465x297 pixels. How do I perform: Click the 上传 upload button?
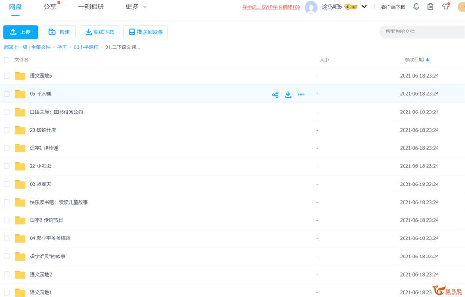[x=20, y=32]
